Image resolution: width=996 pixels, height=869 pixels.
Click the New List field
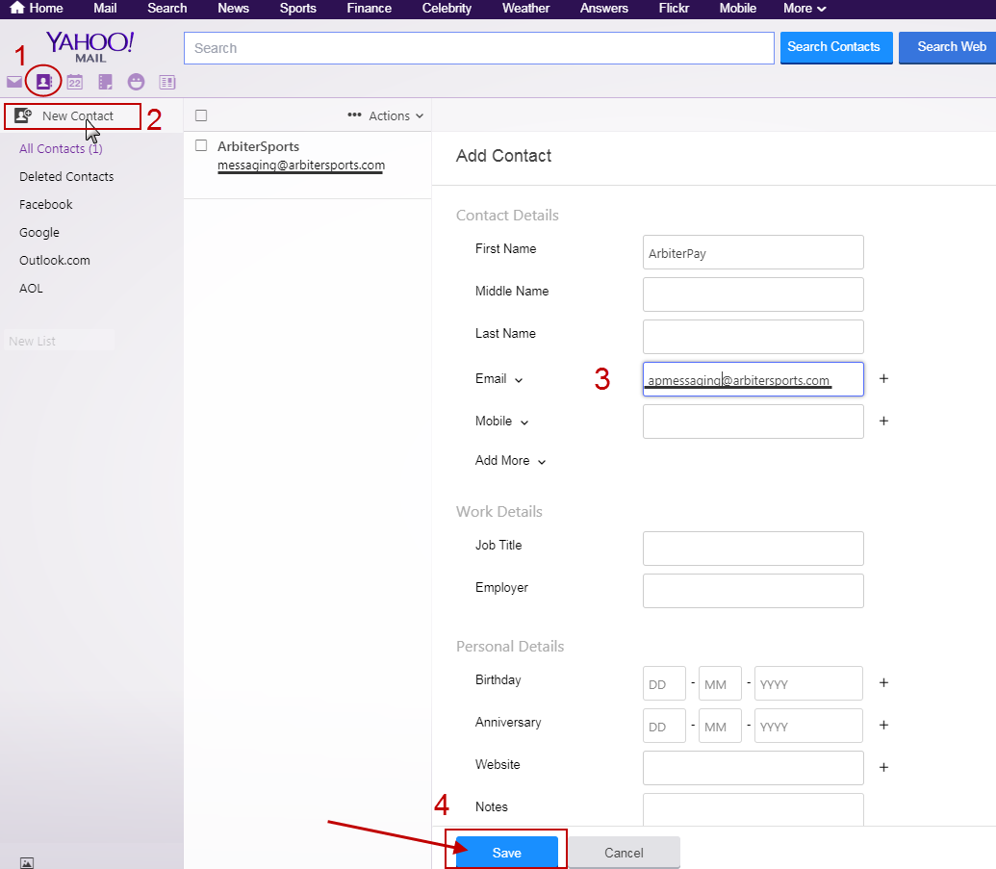59,341
